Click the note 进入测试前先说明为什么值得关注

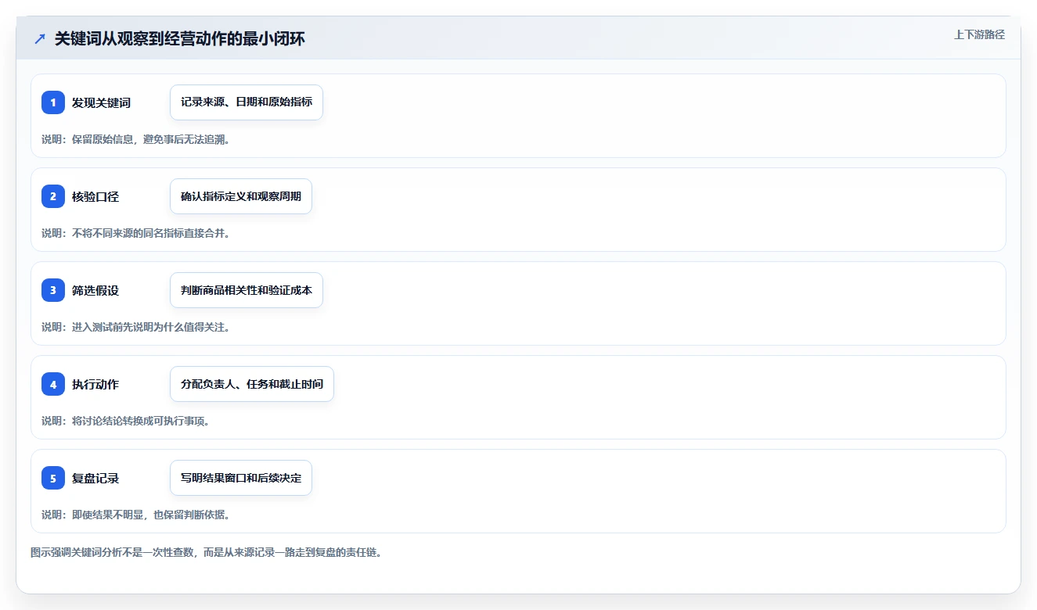pyautogui.click(x=135, y=327)
